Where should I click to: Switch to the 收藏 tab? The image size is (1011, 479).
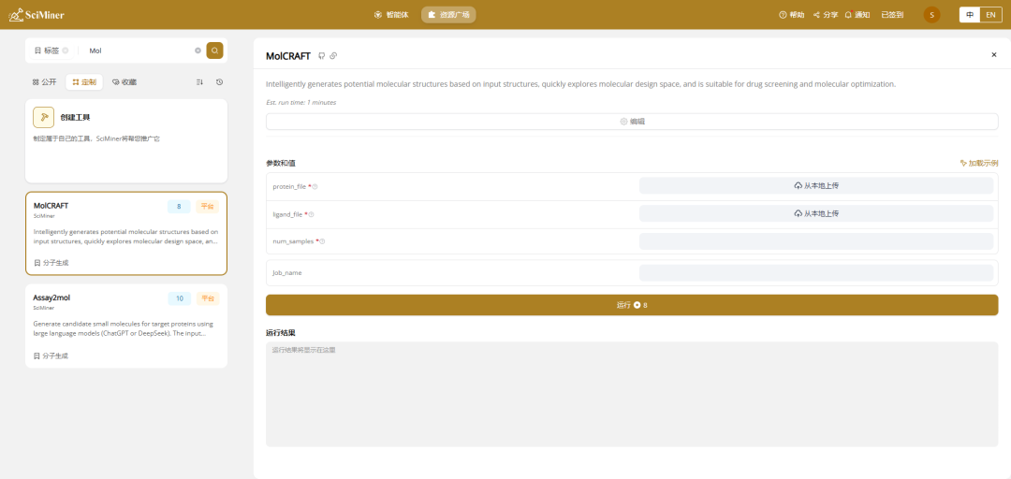tap(125, 82)
